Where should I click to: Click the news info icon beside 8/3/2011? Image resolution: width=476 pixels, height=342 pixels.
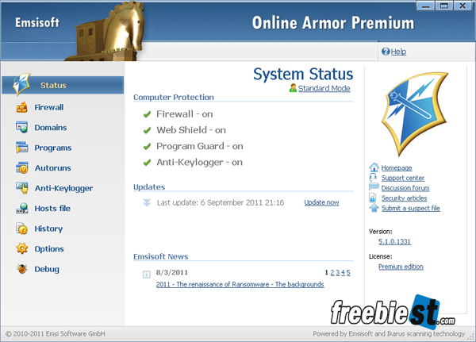point(147,275)
